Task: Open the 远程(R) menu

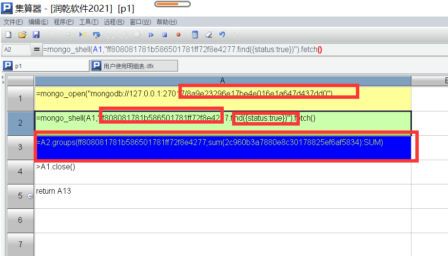Action: tap(114, 22)
